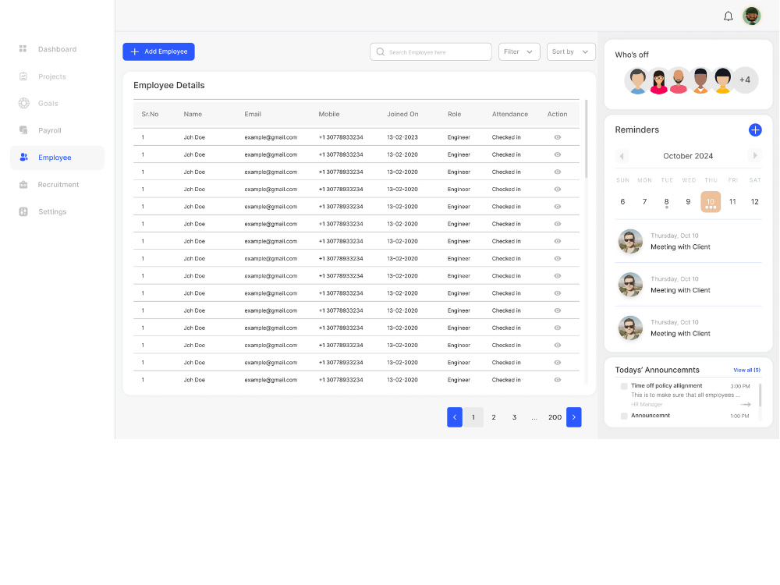Select page 3 in pagination
The image size is (780, 585).
[x=514, y=417]
